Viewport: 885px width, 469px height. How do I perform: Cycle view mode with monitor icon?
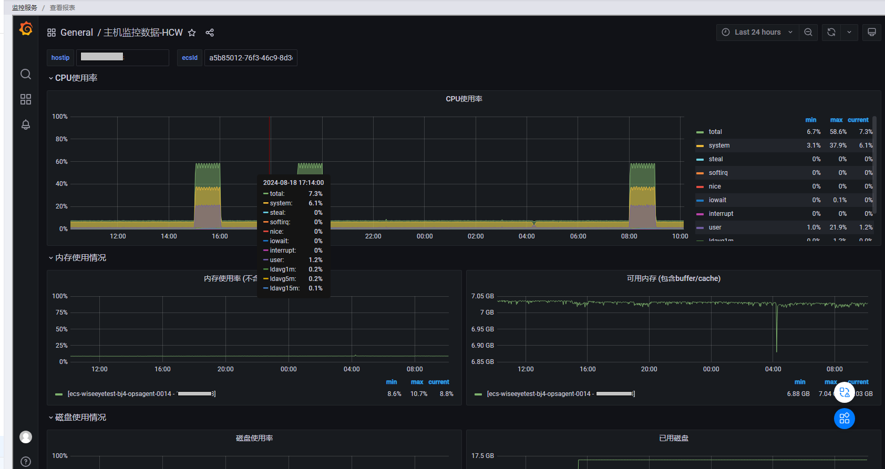pyautogui.click(x=871, y=32)
